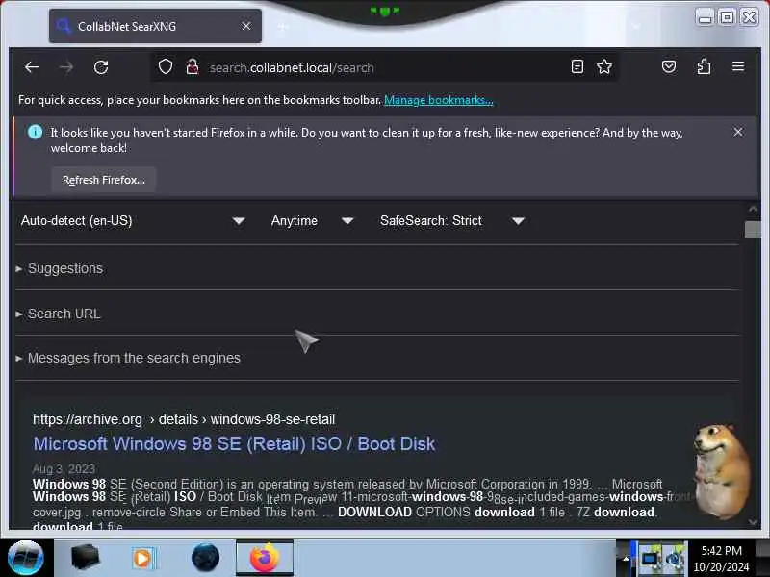The height and width of the screenshot is (577, 770).
Task: Open the extensions puzzle icon
Action: pos(704,66)
